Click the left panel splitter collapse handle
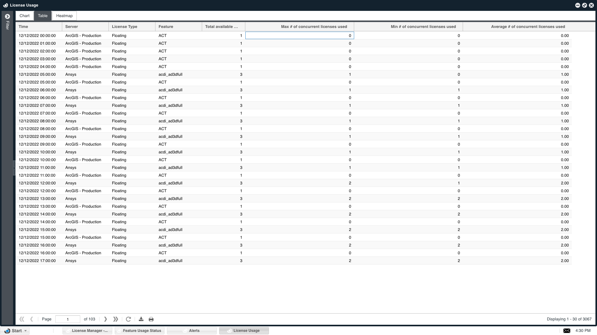Screen dimensions: 597x335 (x=14, y=168)
